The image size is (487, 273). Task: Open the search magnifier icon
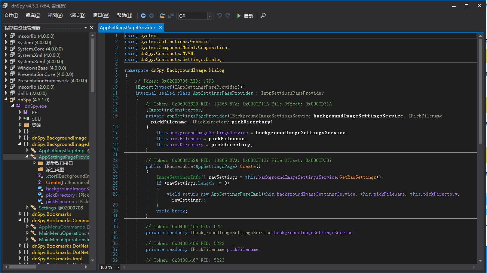pyautogui.click(x=263, y=16)
